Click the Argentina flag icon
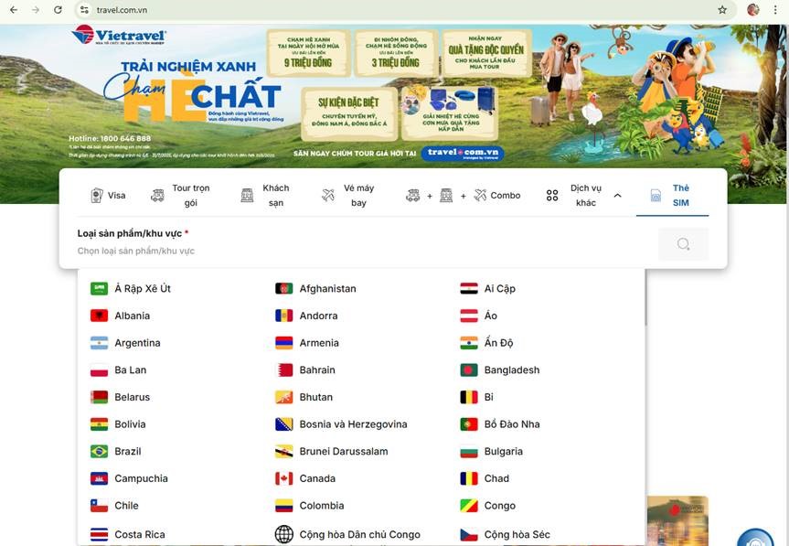This screenshot has height=546, width=789. click(99, 343)
